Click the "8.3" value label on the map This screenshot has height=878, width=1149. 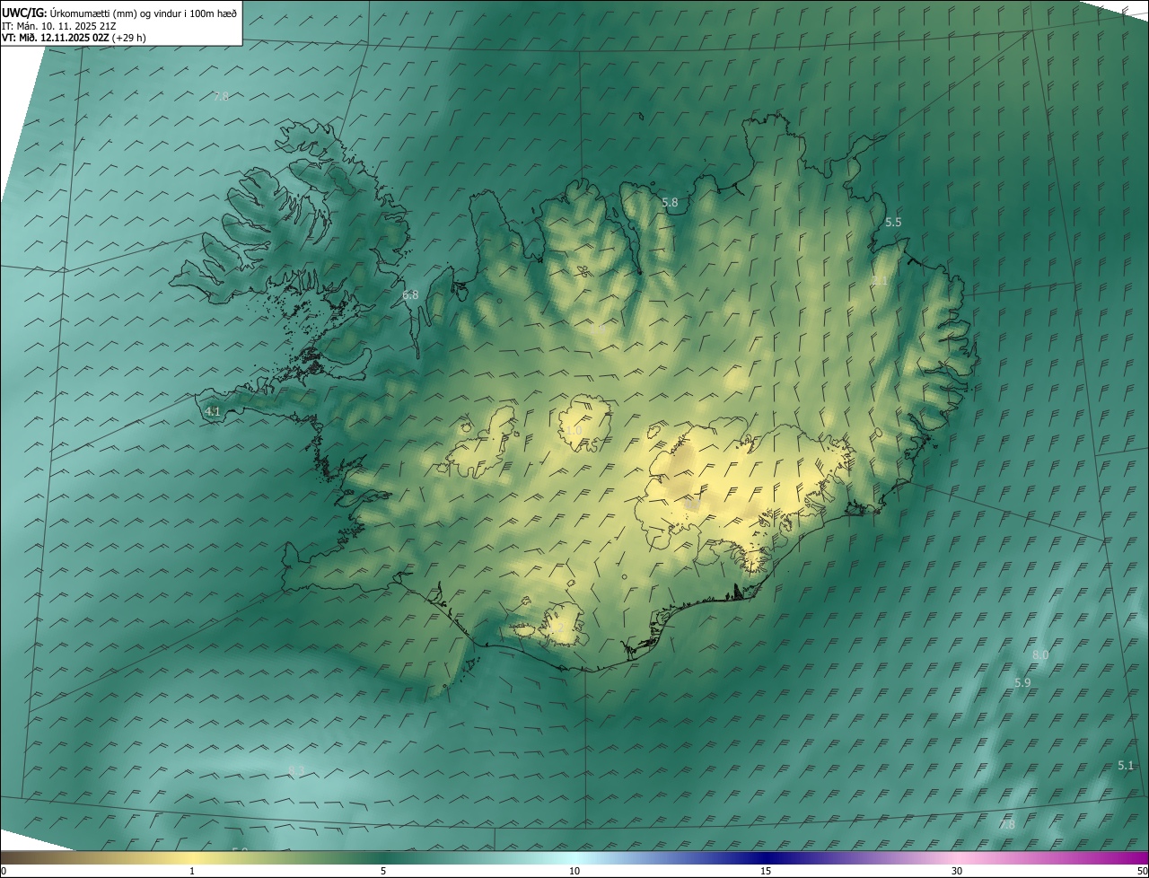coord(296,770)
